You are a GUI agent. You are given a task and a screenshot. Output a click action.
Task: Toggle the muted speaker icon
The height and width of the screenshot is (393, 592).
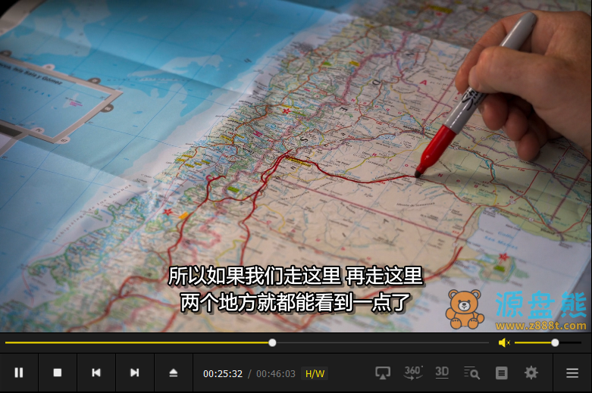click(x=504, y=343)
